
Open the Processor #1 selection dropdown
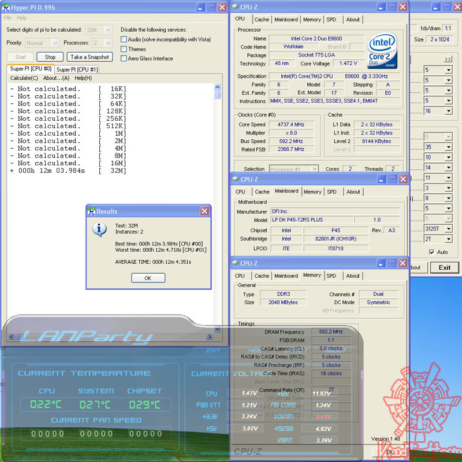pos(315,169)
